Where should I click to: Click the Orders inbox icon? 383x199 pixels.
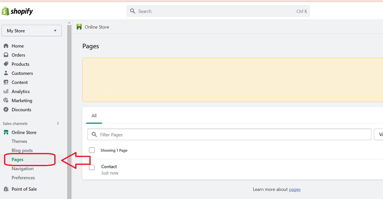point(6,55)
